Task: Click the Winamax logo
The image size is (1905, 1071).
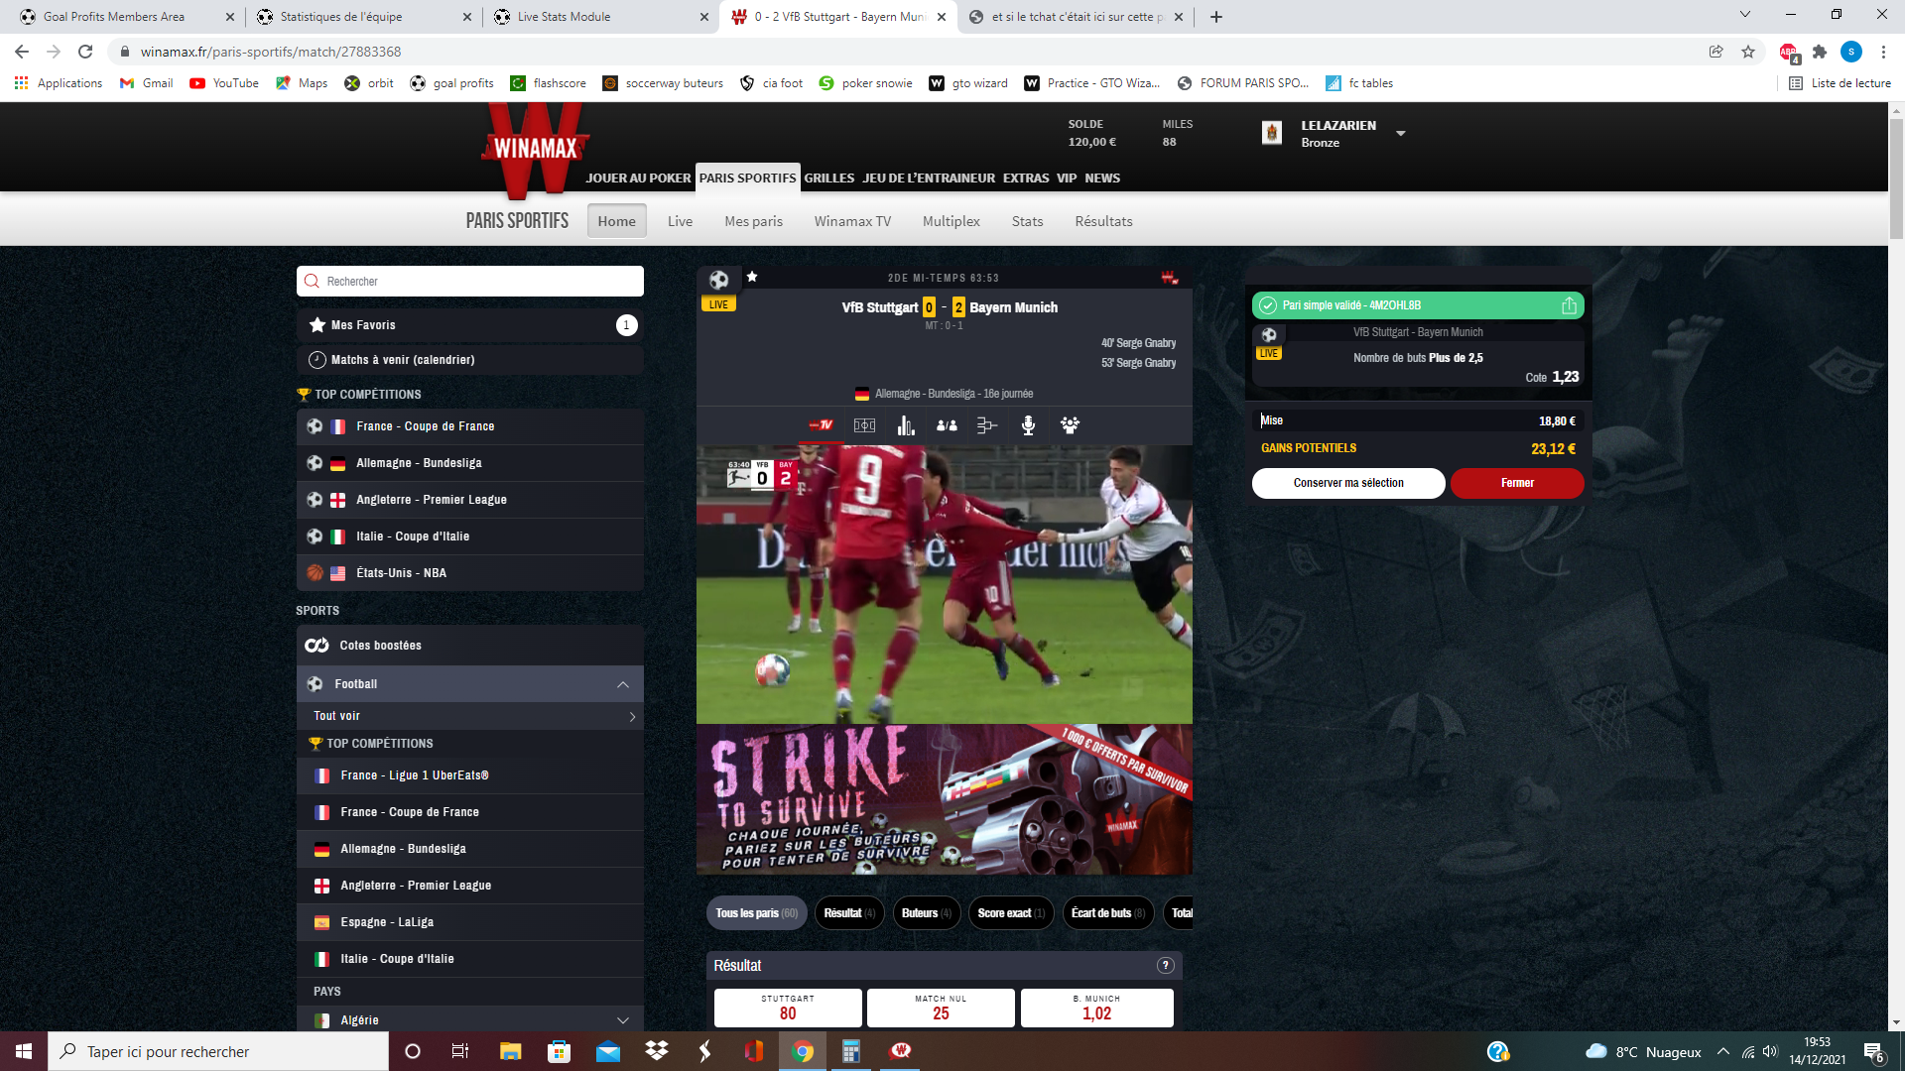Action: [536, 149]
